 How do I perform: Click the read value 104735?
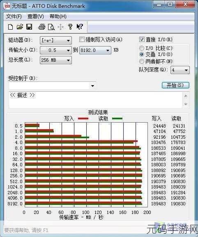[x=178, y=137]
